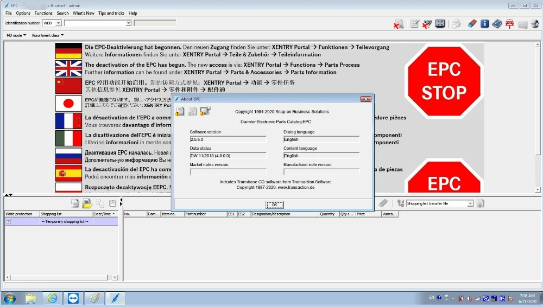Click the identification number input field
Image resolution: width=543 pixels, height=307 pixels.
[x=95, y=23]
